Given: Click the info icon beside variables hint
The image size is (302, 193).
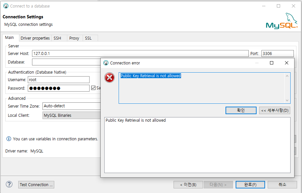Looking at the screenshot, I should point(9,139).
